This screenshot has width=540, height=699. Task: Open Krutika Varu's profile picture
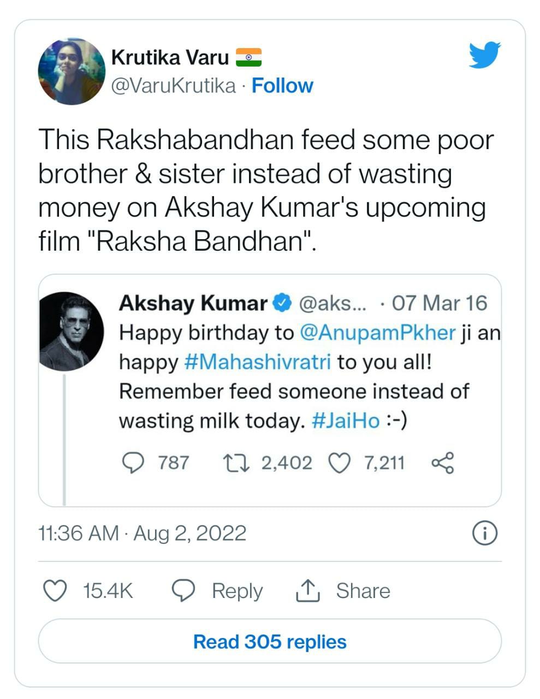click(72, 72)
